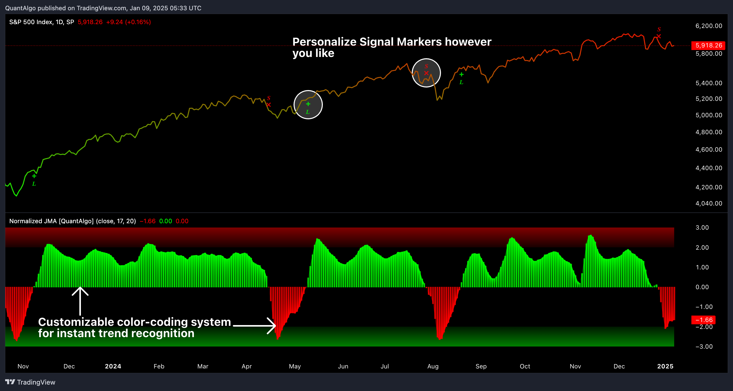This screenshot has width=733, height=391.
Task: Click the 1.00 indicator axis label
Action: 702,267
